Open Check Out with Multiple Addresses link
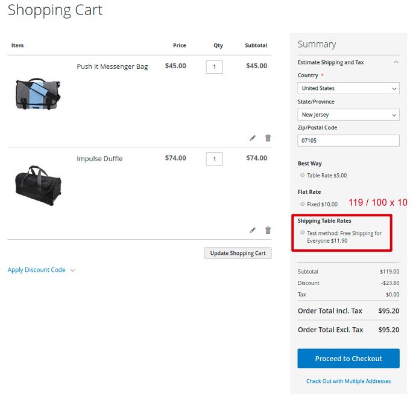Image resolution: width=413 pixels, height=404 pixels. 348,381
